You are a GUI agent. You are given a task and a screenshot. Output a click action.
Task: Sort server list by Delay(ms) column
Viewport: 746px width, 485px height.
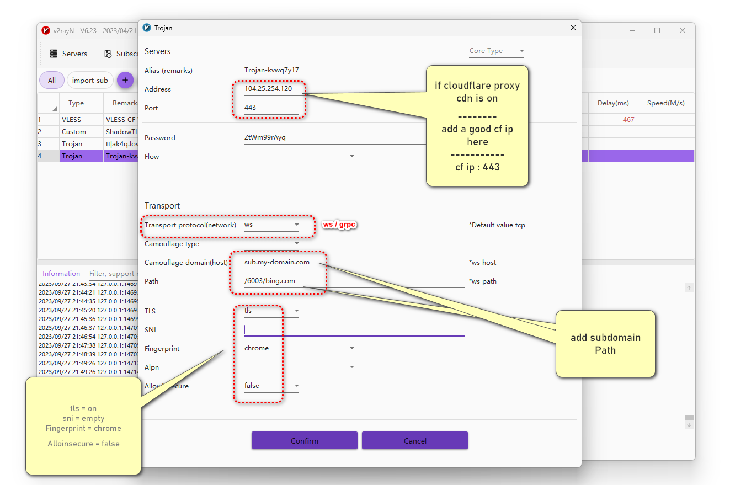(613, 103)
